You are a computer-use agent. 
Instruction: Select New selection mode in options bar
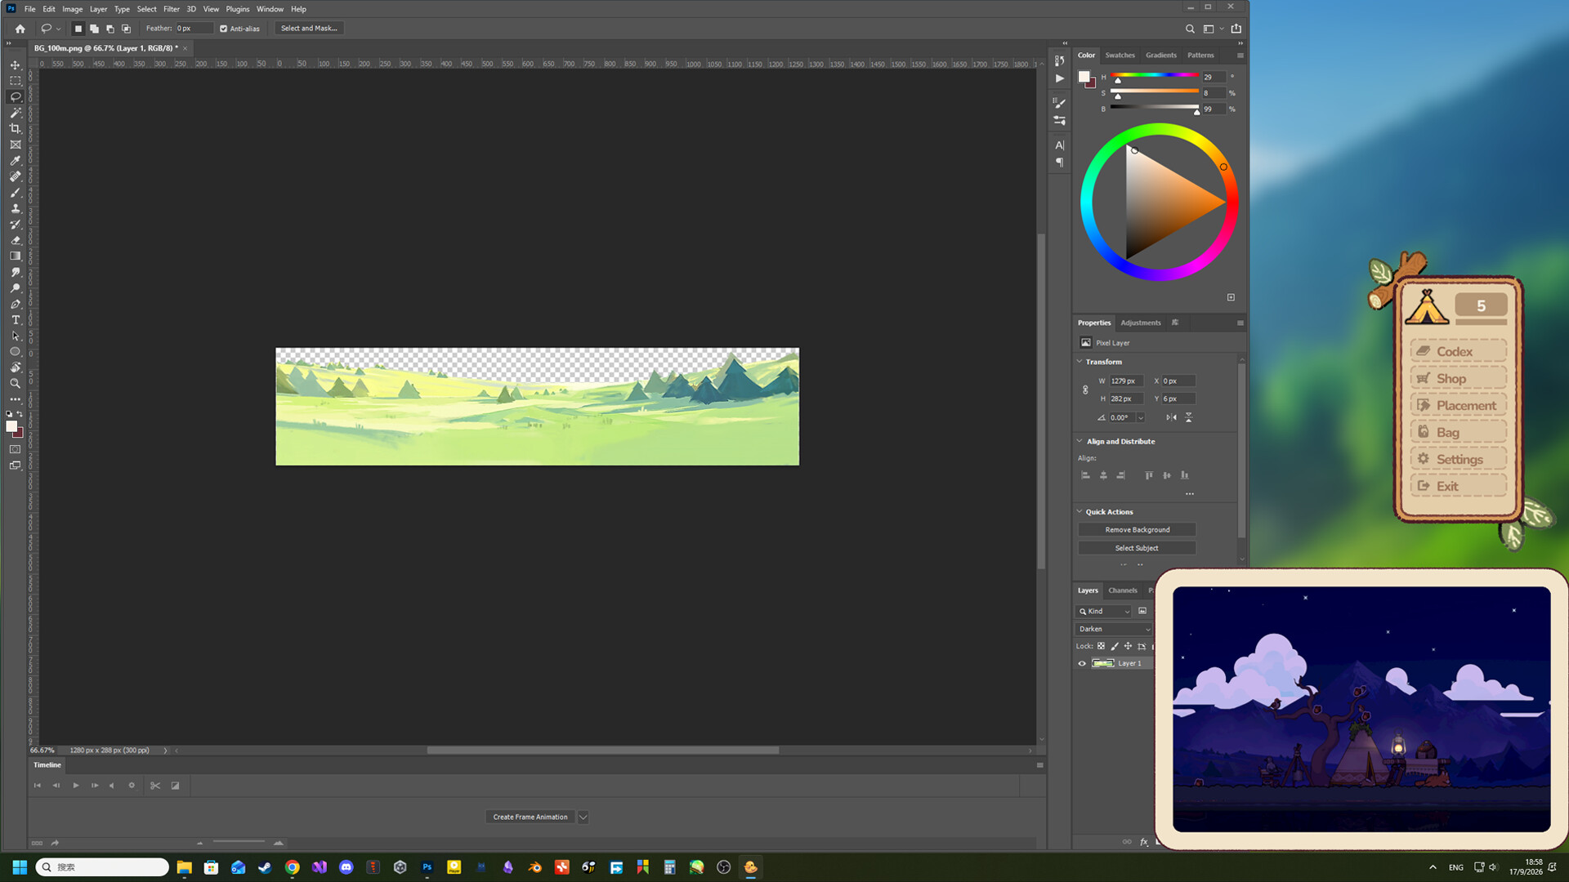(x=78, y=29)
